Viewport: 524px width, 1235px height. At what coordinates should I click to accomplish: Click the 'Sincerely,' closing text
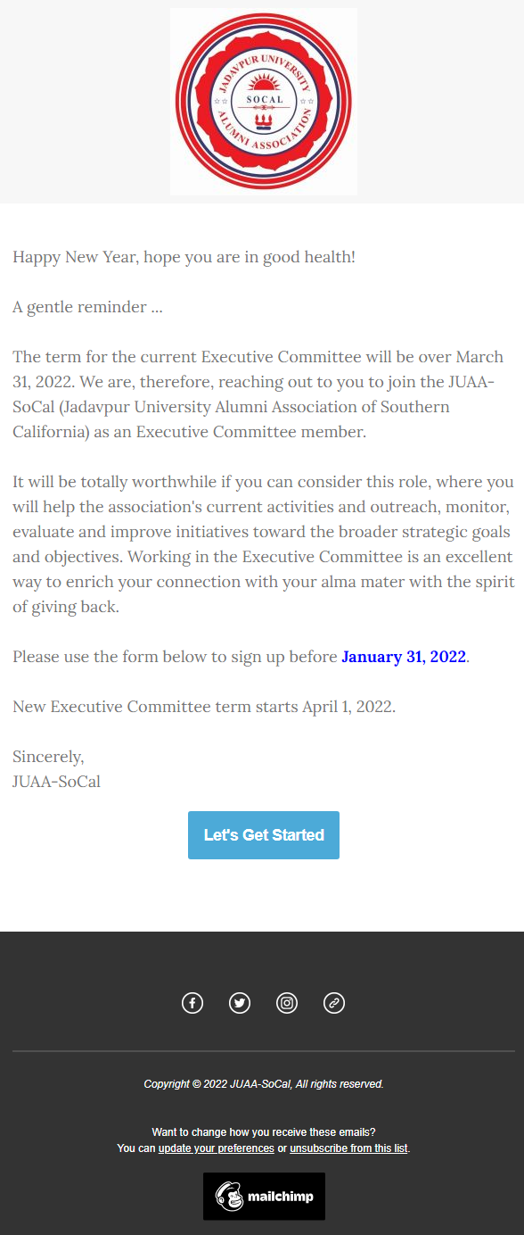(x=49, y=757)
